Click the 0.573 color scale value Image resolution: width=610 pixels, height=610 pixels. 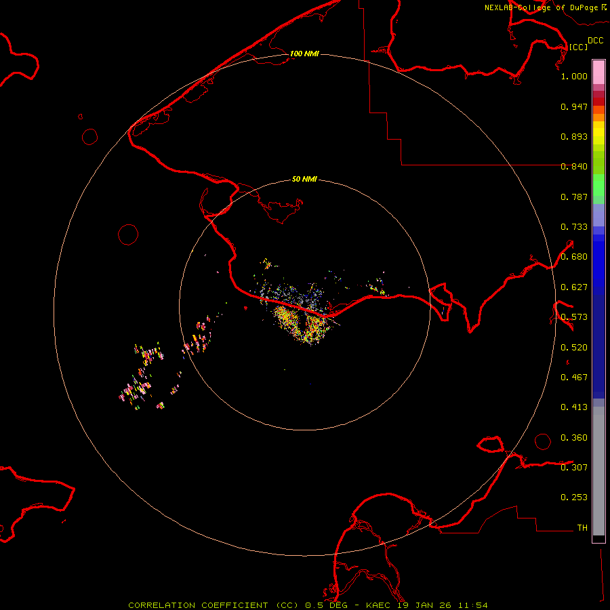[x=574, y=317]
